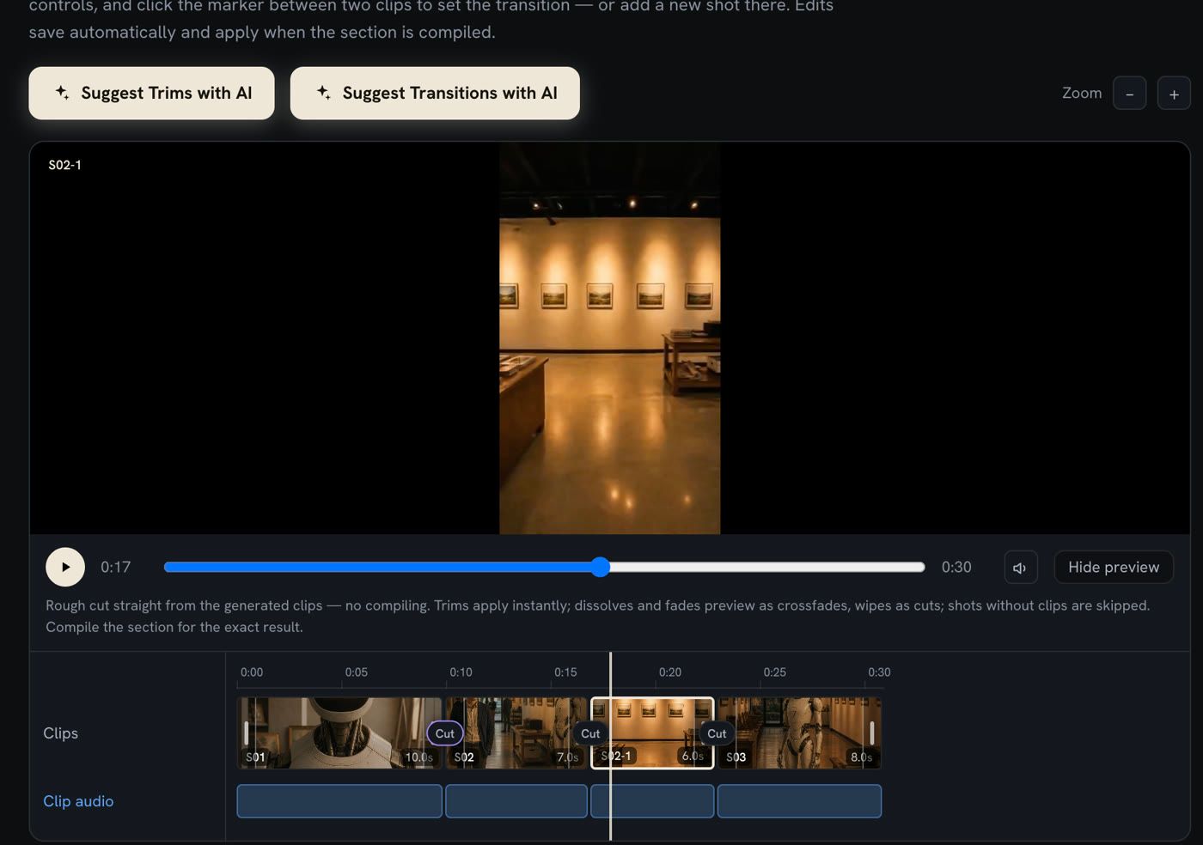Click the 0:17 current time text
1203x845 pixels.
click(115, 567)
